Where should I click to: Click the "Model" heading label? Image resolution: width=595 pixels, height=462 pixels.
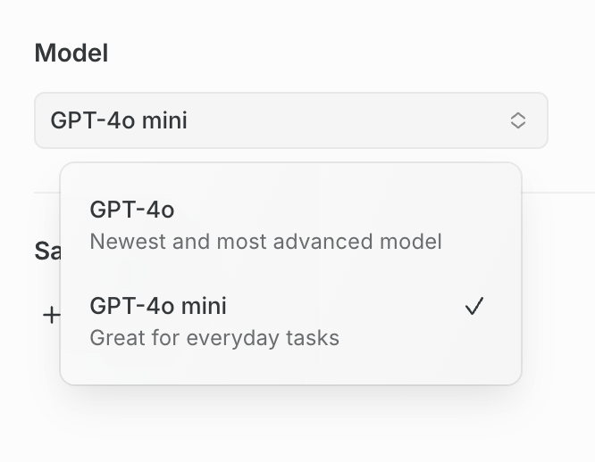71,54
